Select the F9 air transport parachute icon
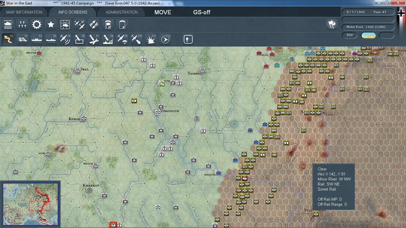The image size is (406, 228). (x=122, y=39)
